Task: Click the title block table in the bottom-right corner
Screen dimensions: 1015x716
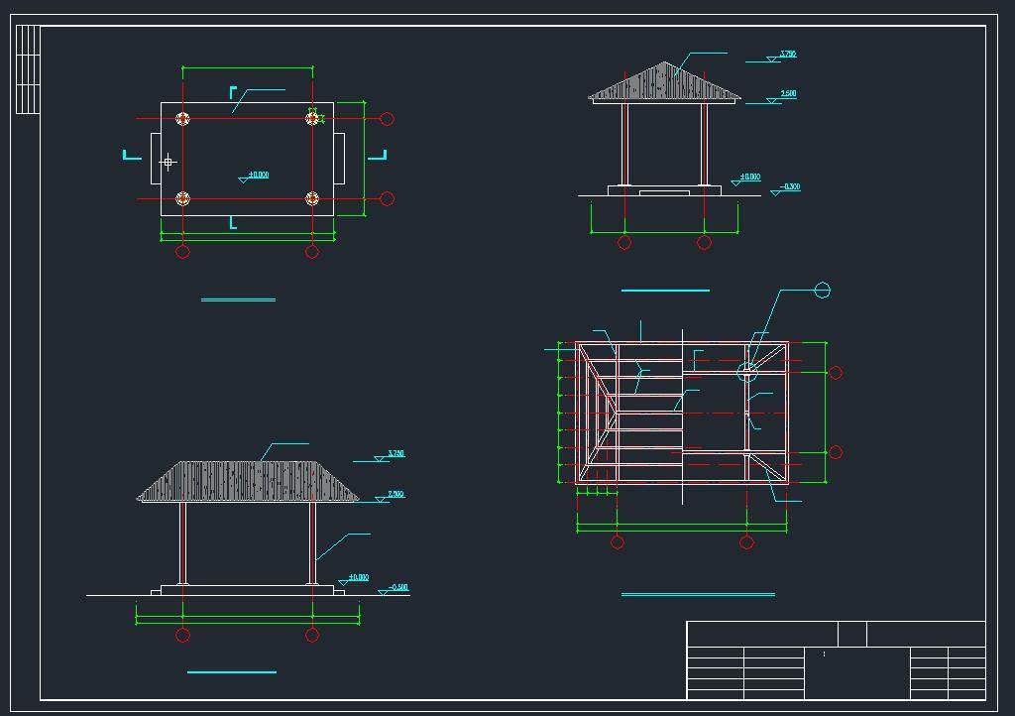Action: [836, 660]
